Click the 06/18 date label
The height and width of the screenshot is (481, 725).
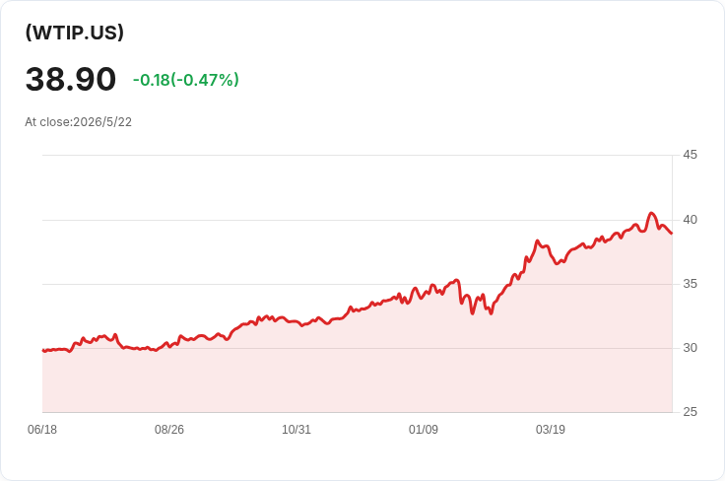click(42, 430)
